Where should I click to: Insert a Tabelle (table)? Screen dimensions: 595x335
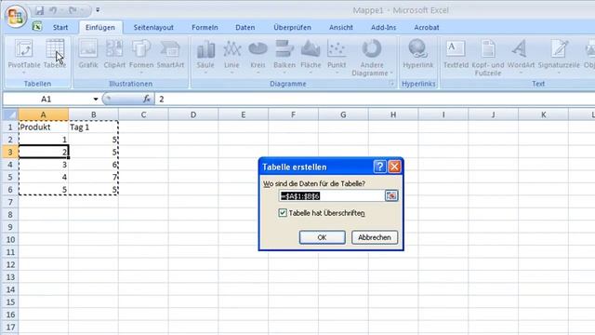coord(55,54)
